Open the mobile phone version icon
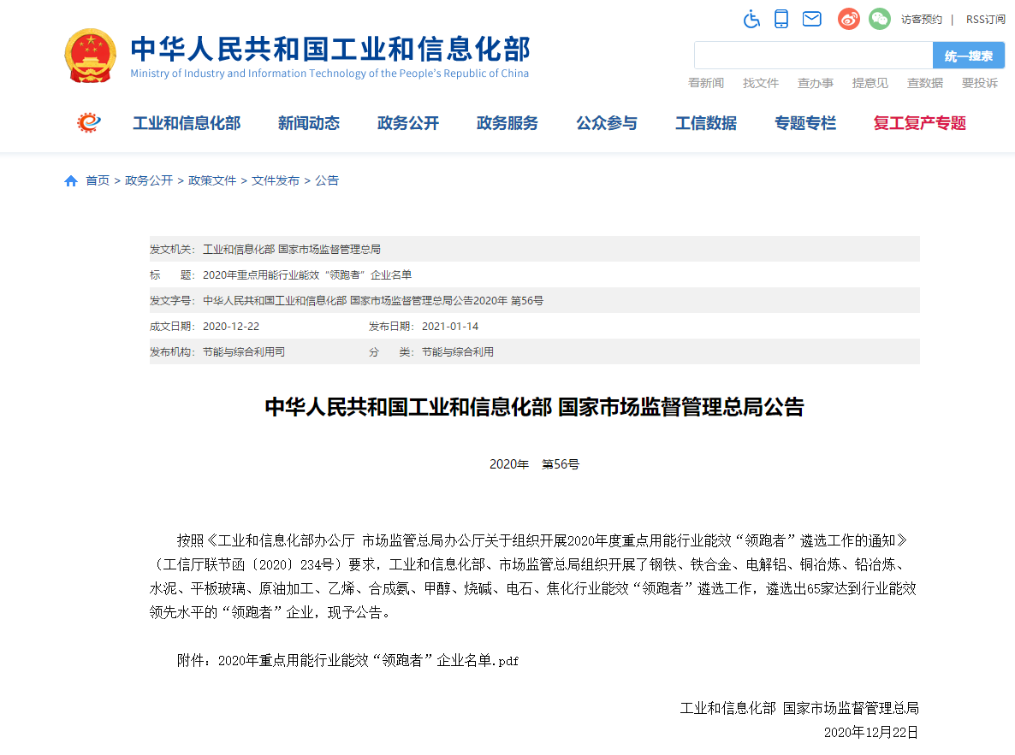This screenshot has width=1015, height=755. [x=781, y=20]
